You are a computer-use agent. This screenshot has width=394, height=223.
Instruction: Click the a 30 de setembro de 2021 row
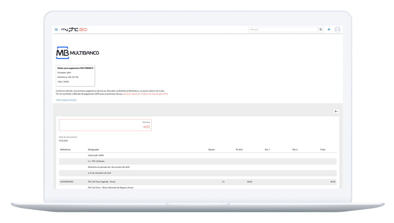(198, 173)
